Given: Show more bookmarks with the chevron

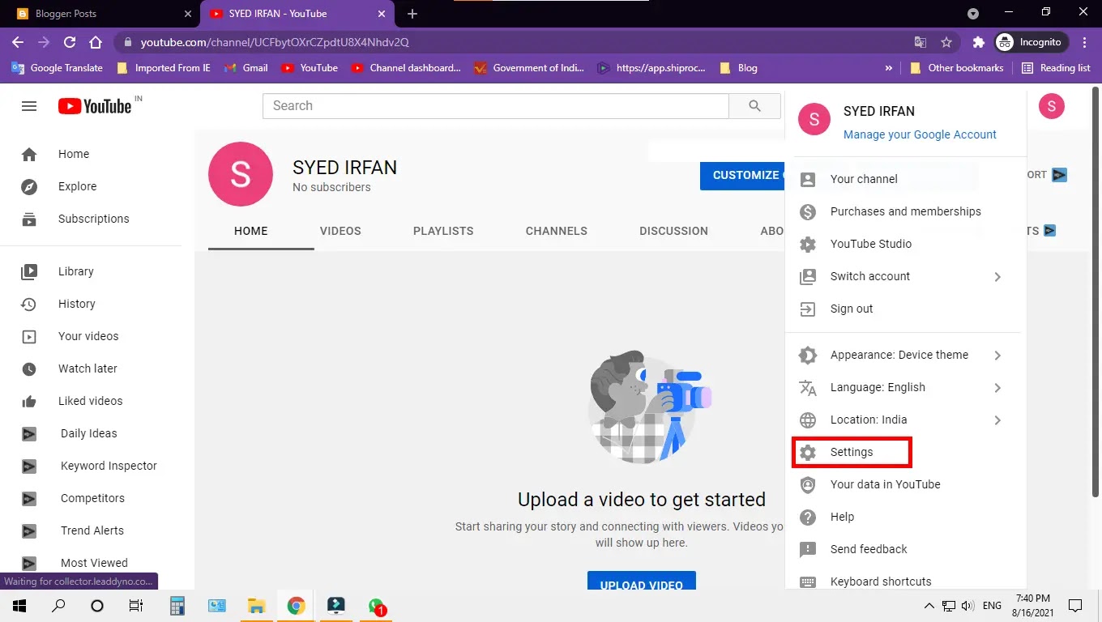Looking at the screenshot, I should click(889, 68).
